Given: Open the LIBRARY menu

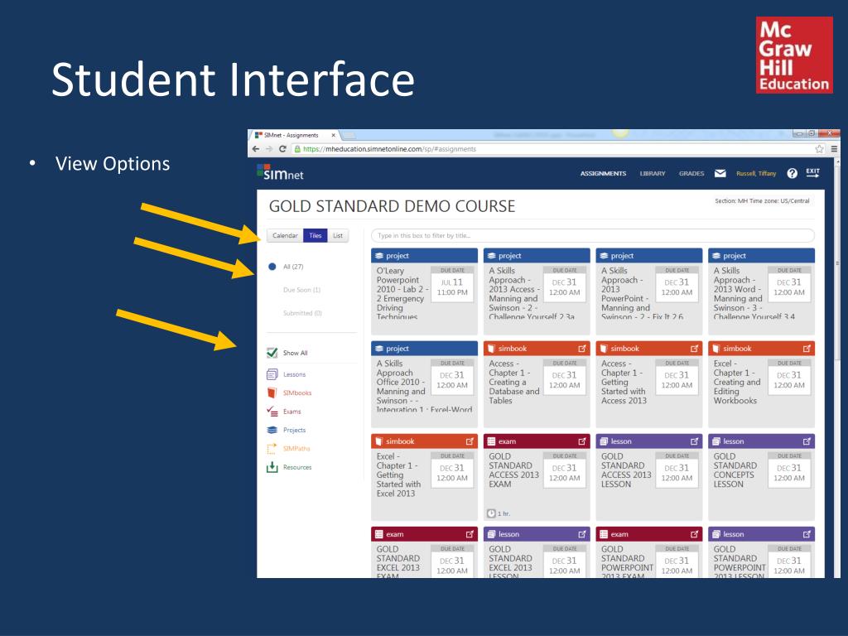Looking at the screenshot, I should [653, 174].
